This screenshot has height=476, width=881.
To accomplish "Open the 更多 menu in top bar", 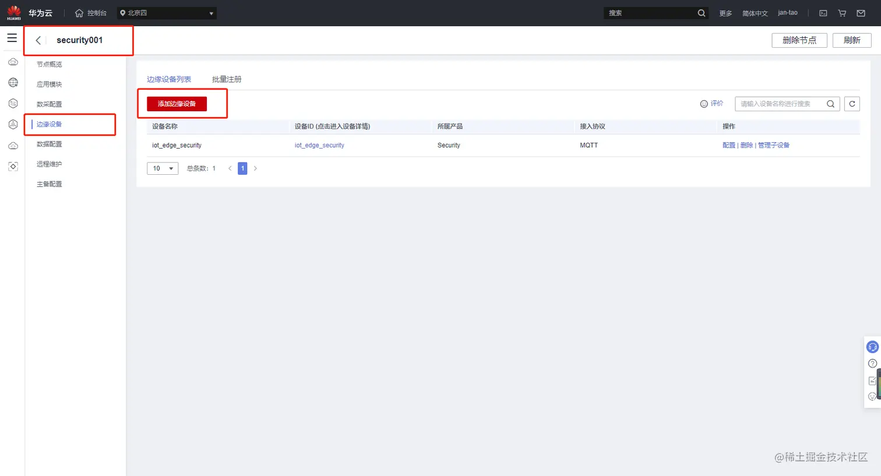I will [x=725, y=13].
